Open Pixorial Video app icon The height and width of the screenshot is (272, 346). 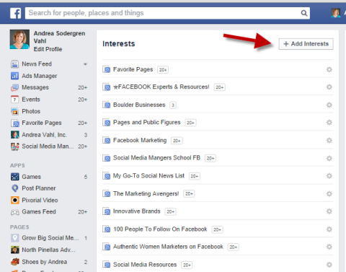point(14,200)
